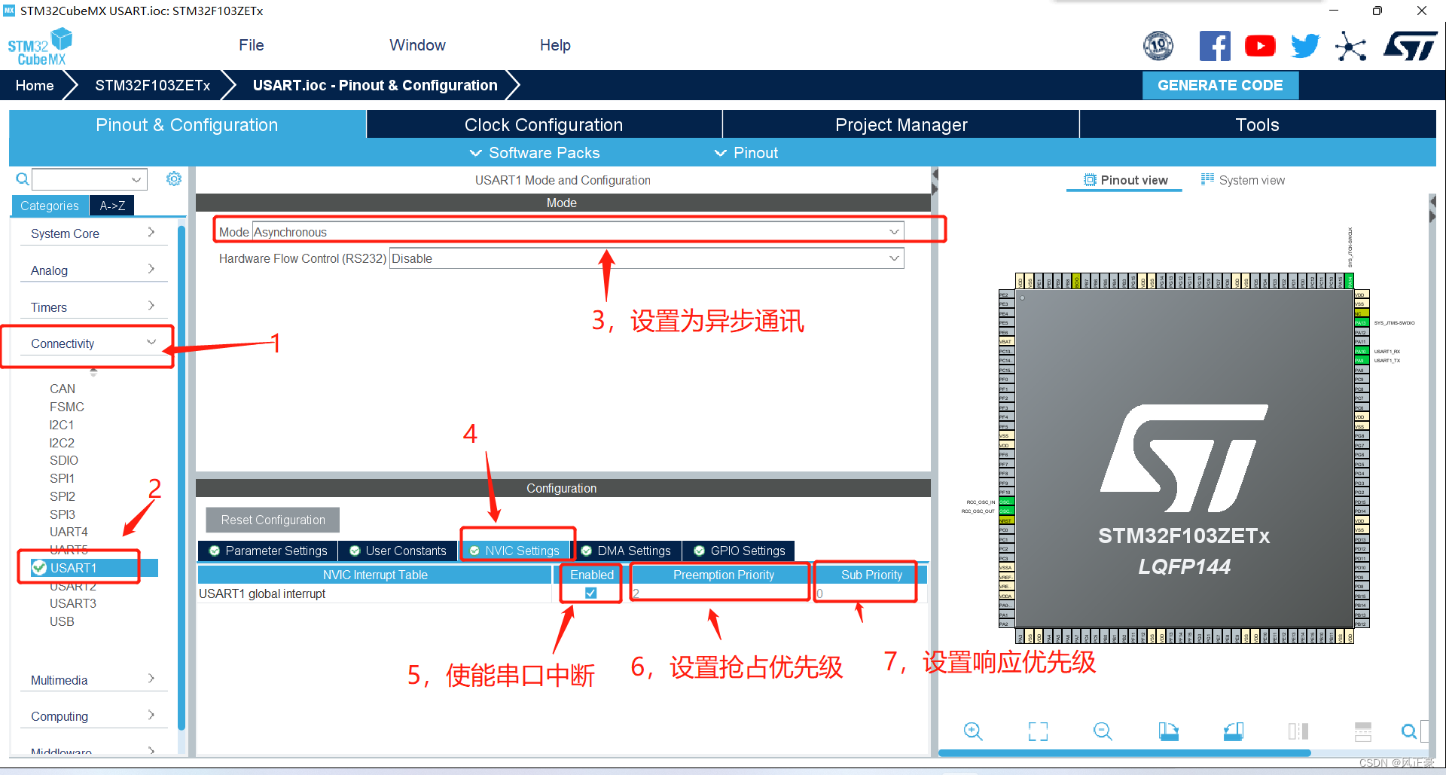This screenshot has width=1446, height=775.
Task: Click the STM32CubeMX logo
Action: tap(40, 47)
